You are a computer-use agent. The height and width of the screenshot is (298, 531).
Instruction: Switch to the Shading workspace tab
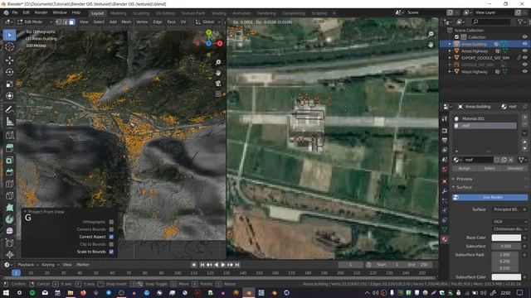point(219,13)
